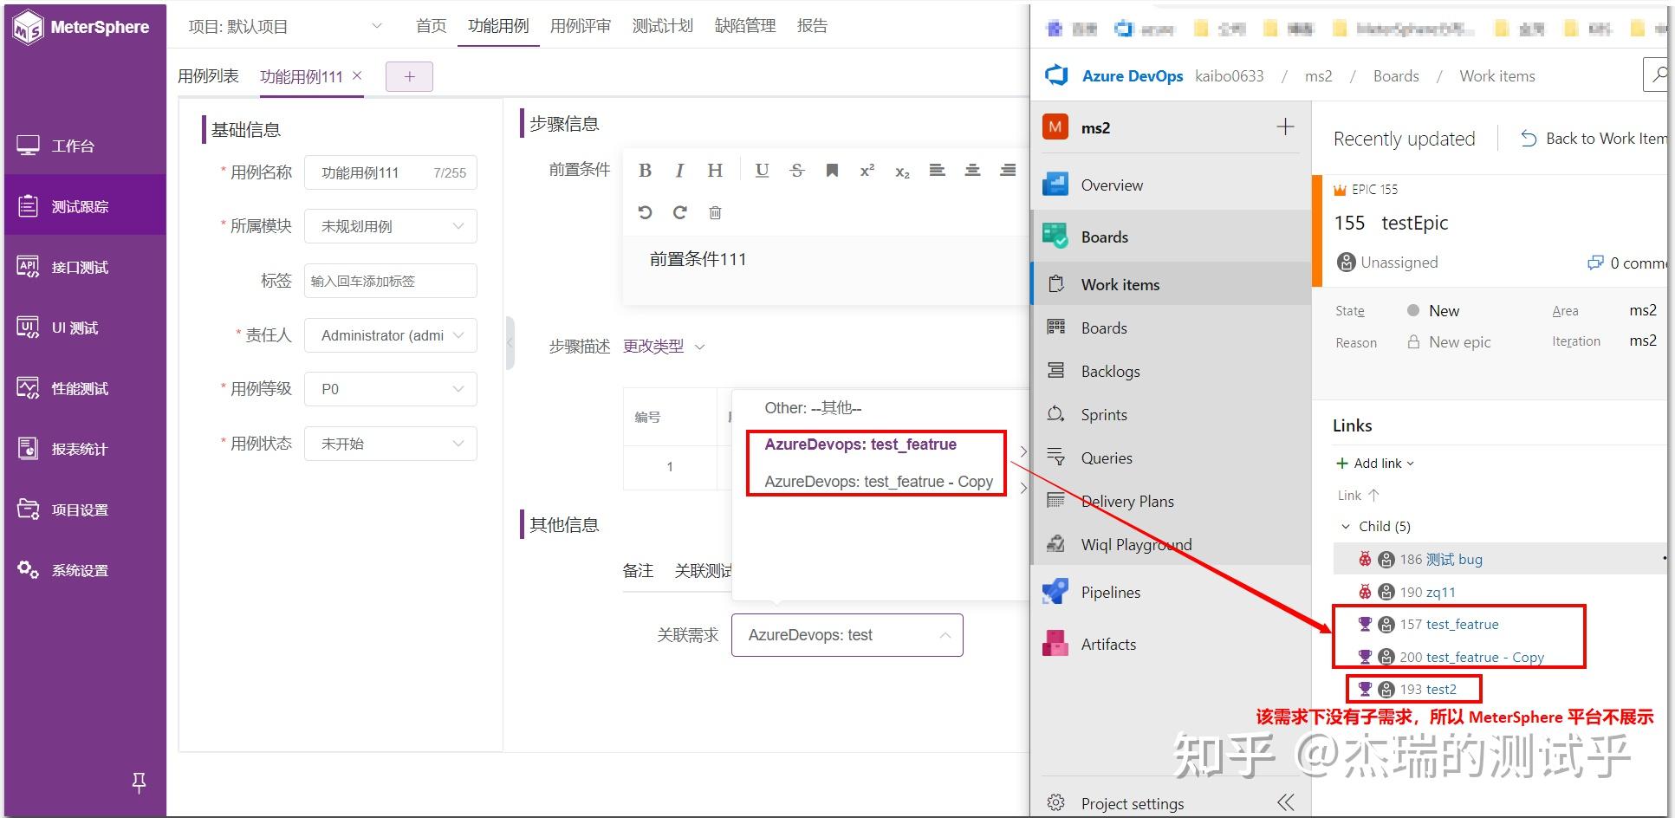Open a new tab with the + button

coord(408,76)
